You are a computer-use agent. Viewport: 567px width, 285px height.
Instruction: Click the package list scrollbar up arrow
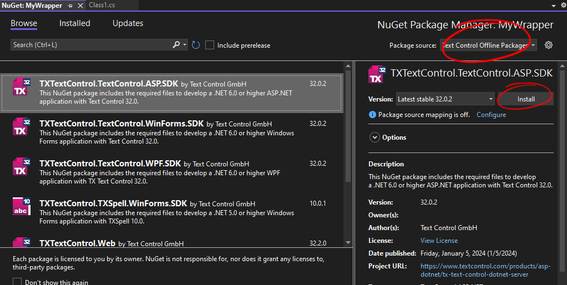(348, 66)
